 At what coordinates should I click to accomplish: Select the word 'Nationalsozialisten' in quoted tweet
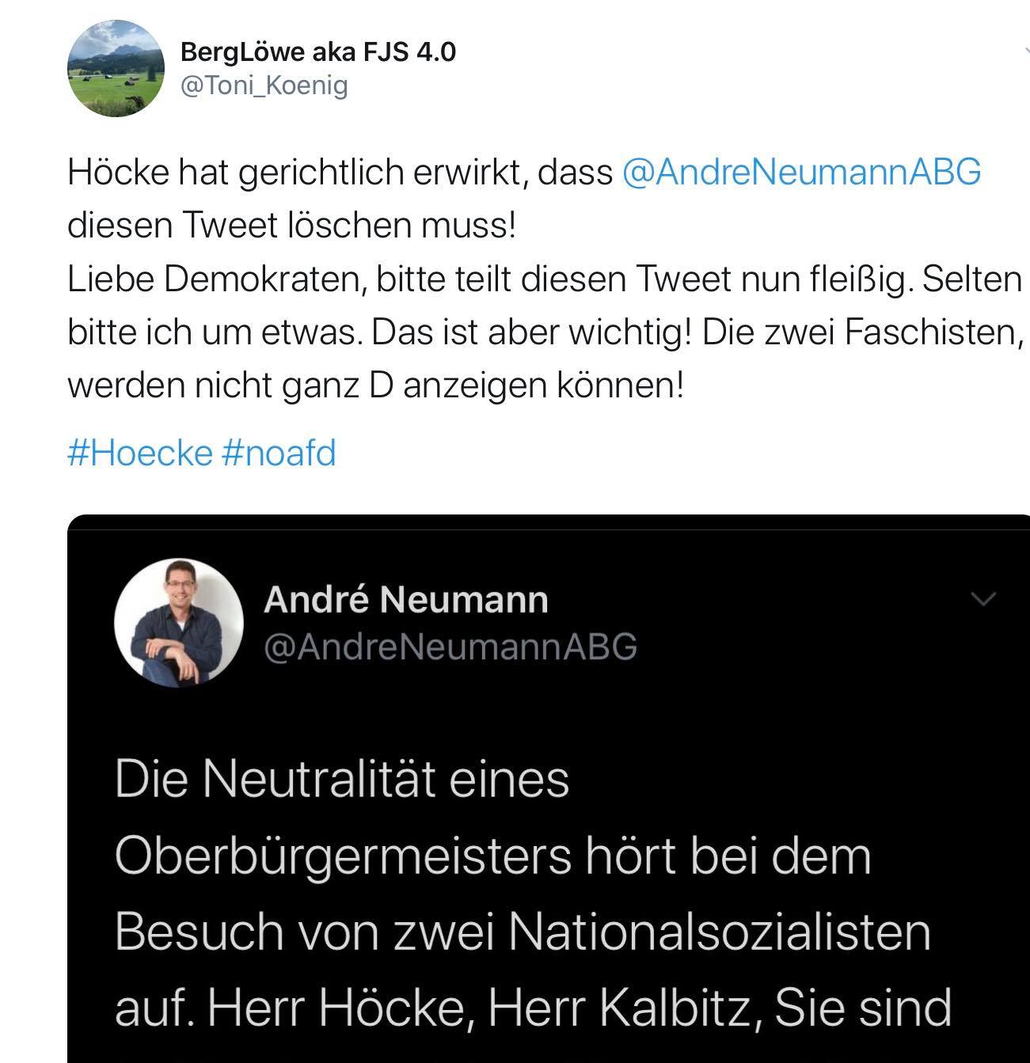720,932
